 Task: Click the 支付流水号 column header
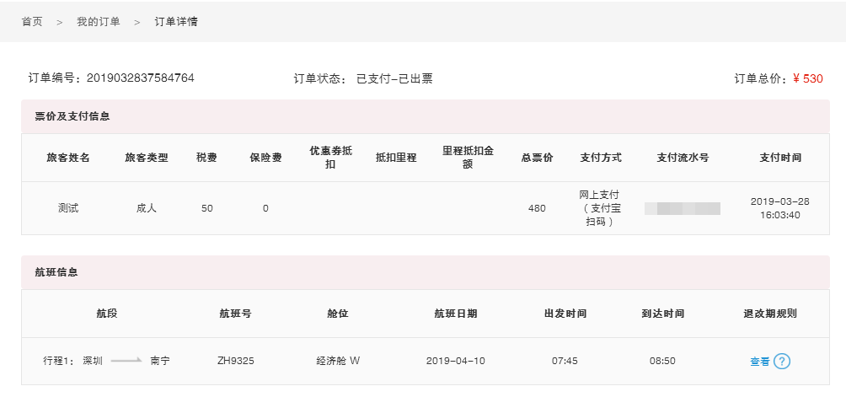click(683, 158)
